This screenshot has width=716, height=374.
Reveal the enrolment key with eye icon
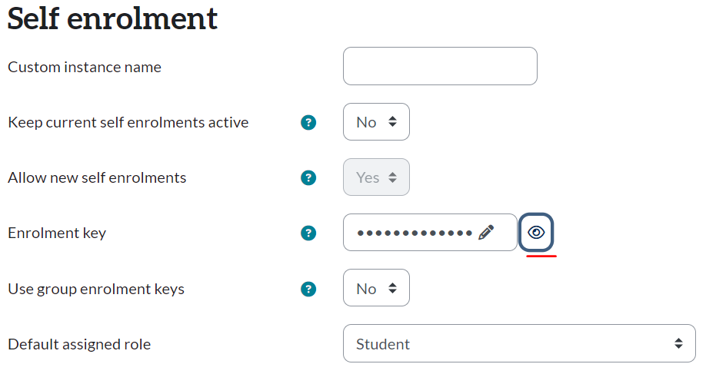click(x=537, y=233)
